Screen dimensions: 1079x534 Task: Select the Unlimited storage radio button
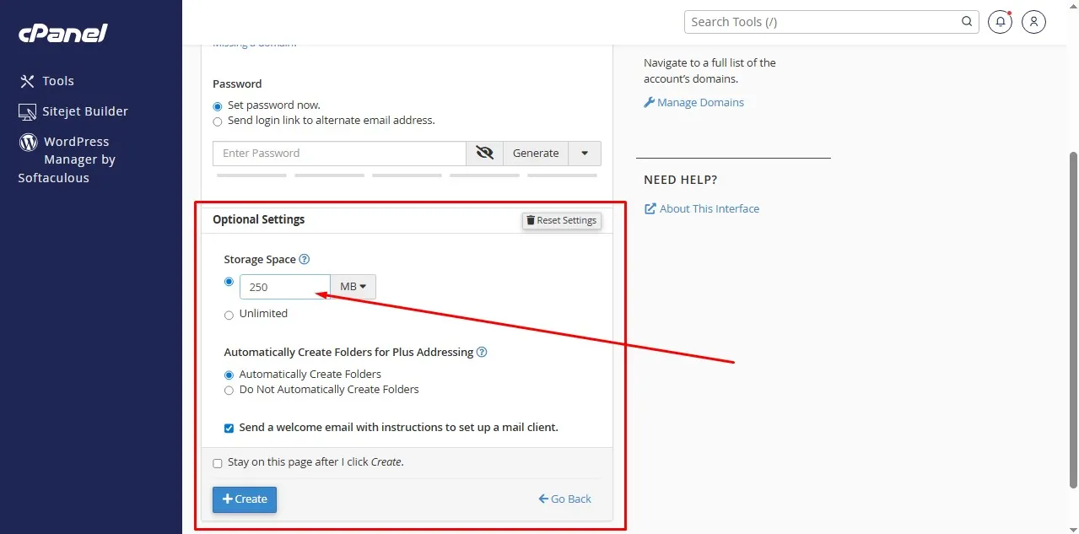coord(228,315)
